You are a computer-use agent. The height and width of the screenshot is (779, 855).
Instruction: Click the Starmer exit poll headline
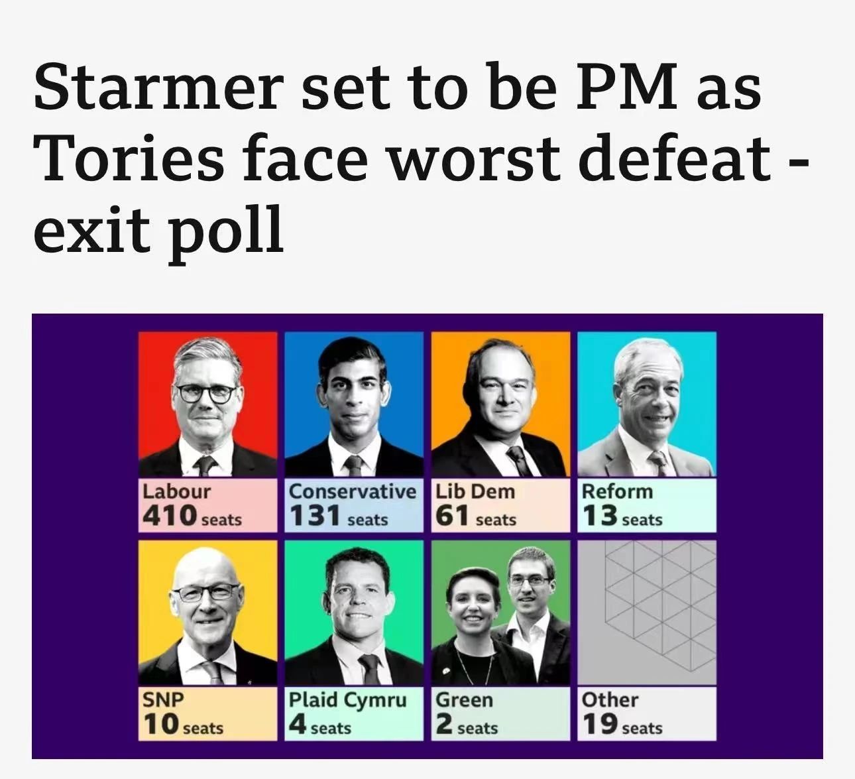421,159
